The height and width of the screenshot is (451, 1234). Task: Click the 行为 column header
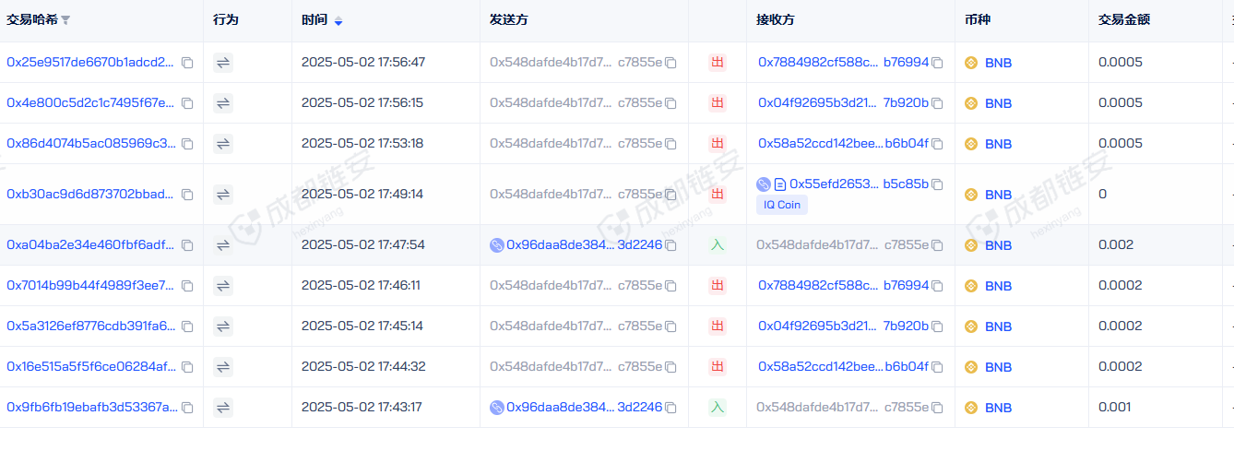coord(225,20)
